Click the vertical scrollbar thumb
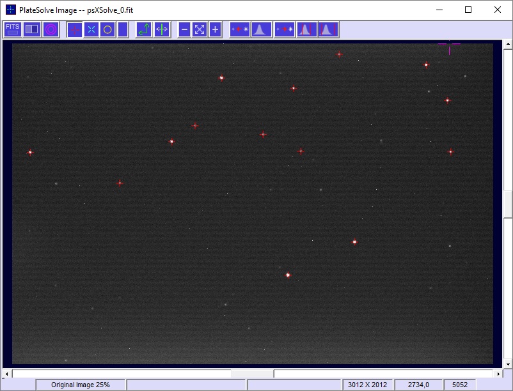 [x=508, y=204]
